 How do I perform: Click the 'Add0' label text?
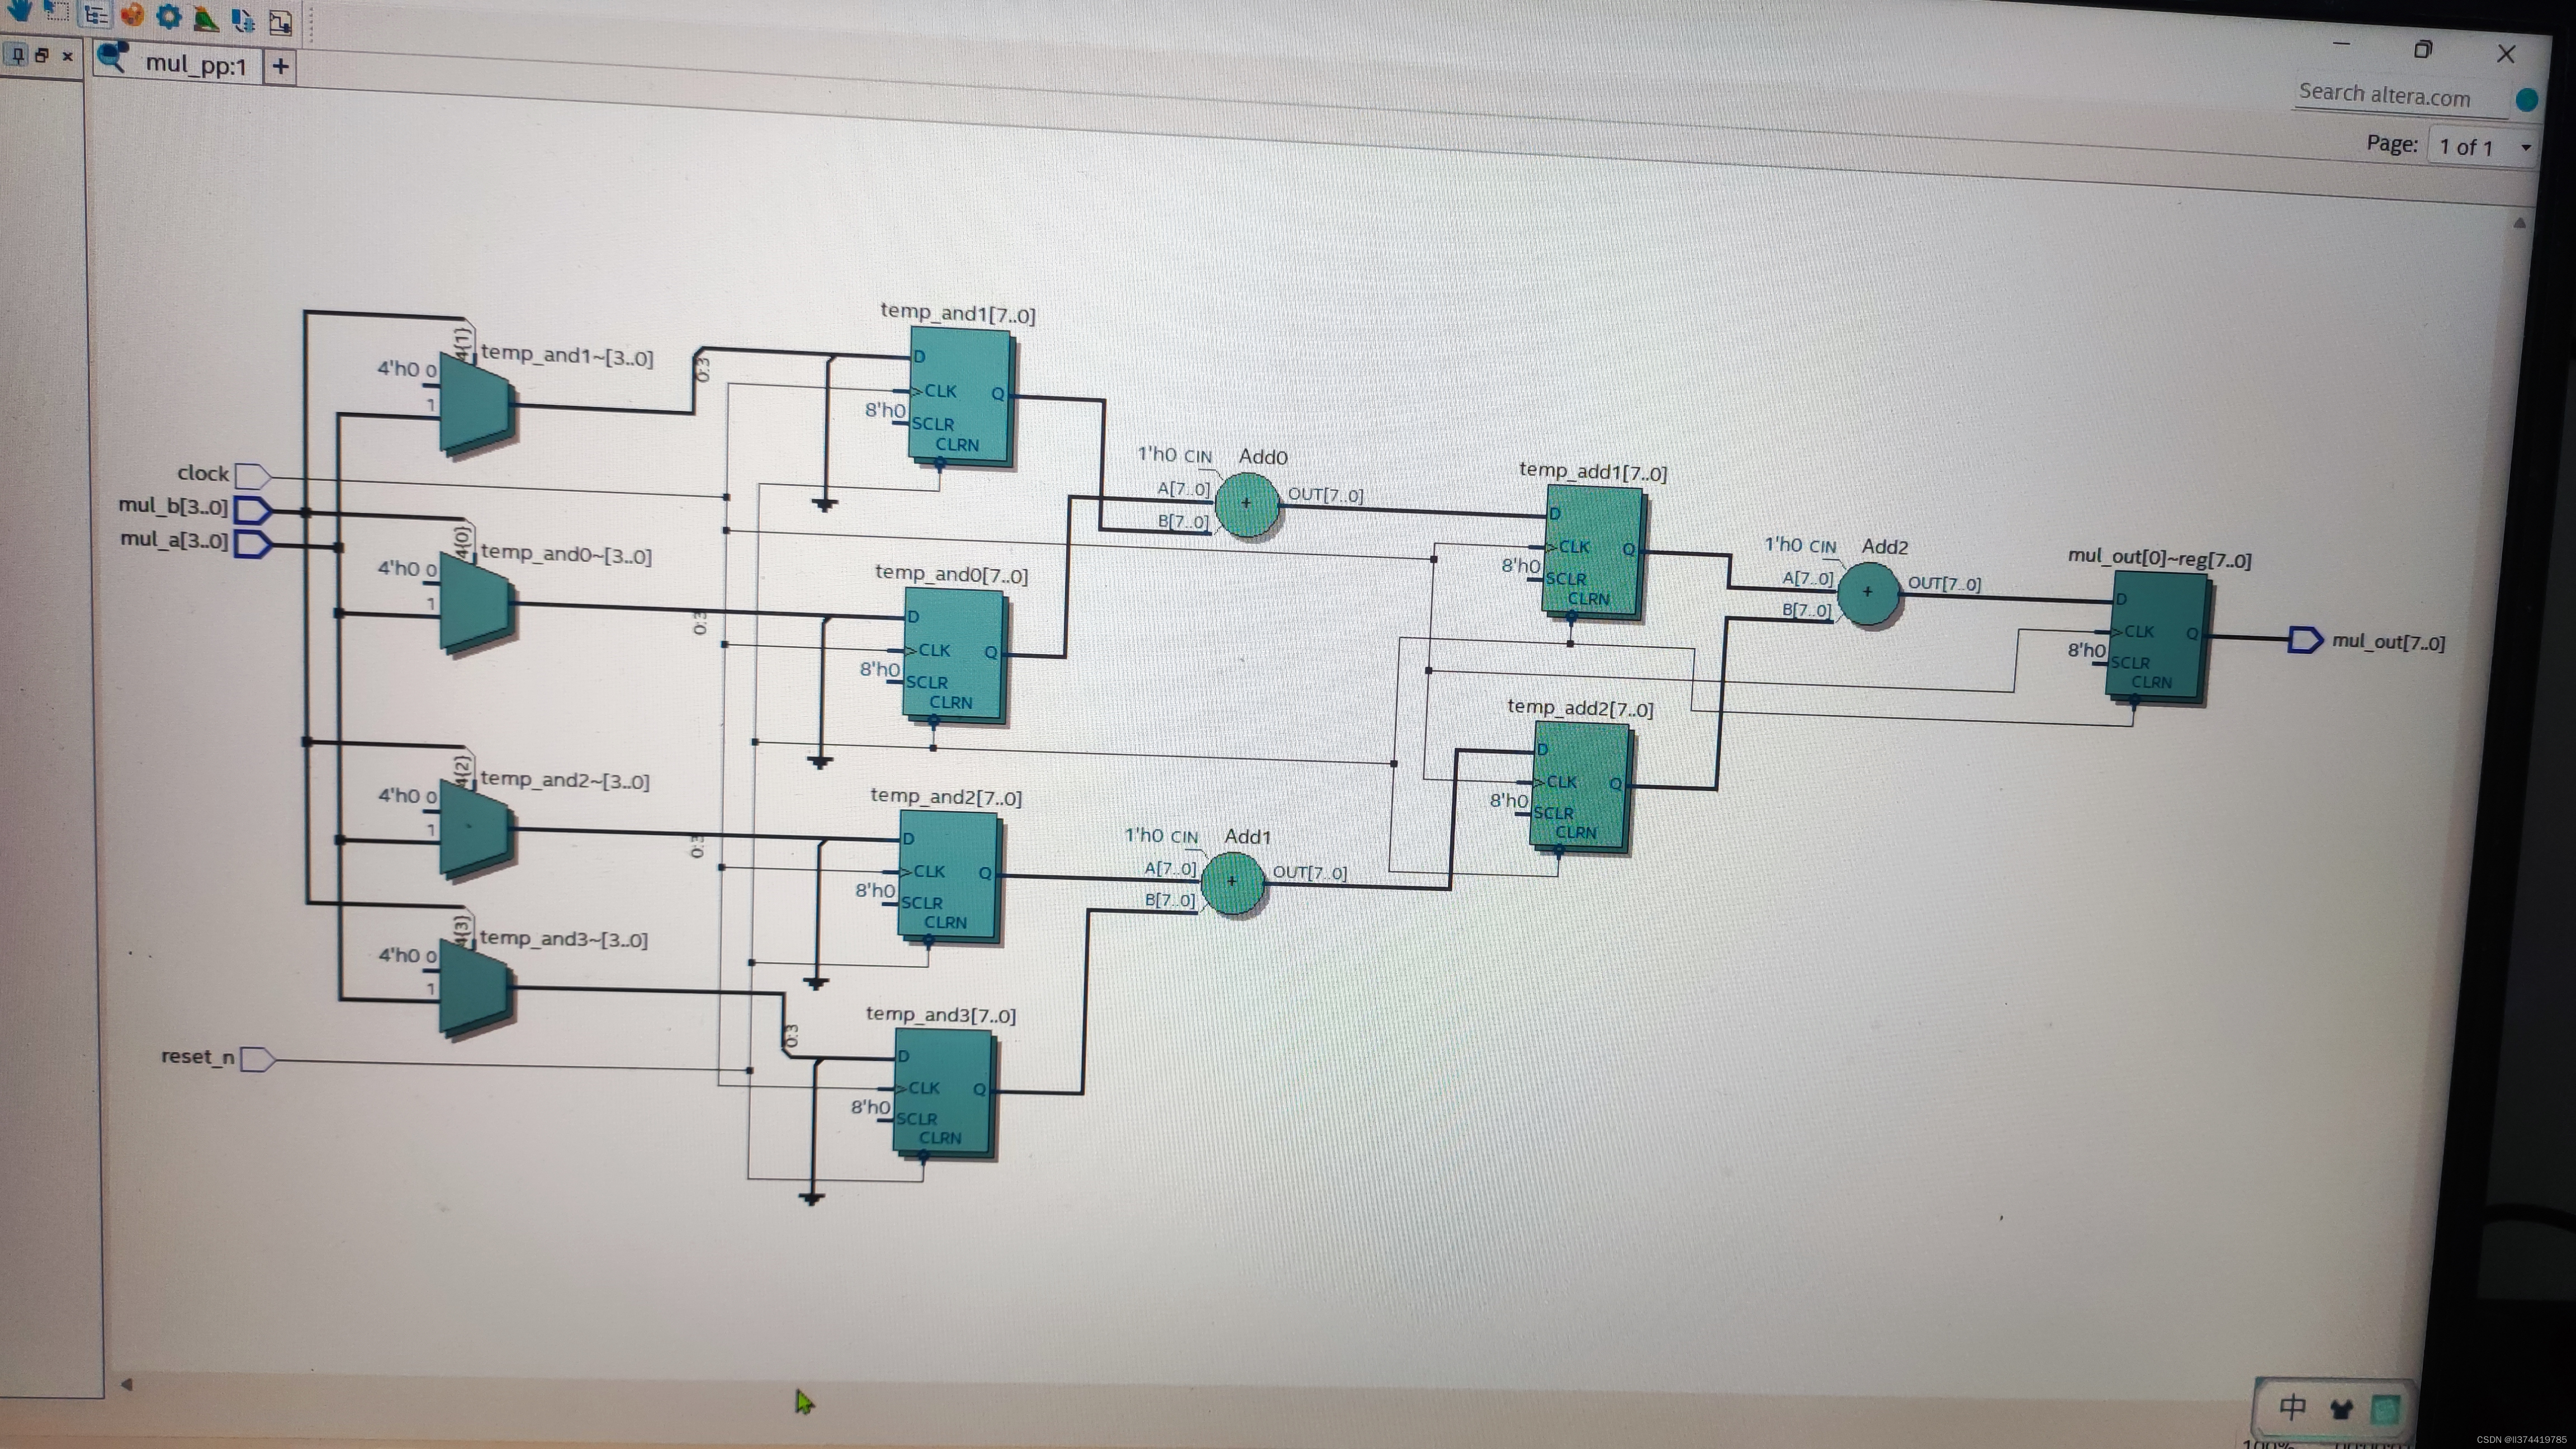(1263, 457)
